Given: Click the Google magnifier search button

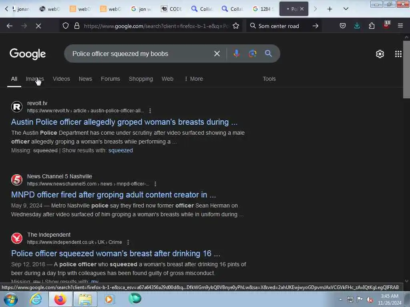Looking at the screenshot, I should [268, 54].
